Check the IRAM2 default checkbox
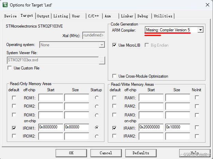213x159 pixels. 114,136
